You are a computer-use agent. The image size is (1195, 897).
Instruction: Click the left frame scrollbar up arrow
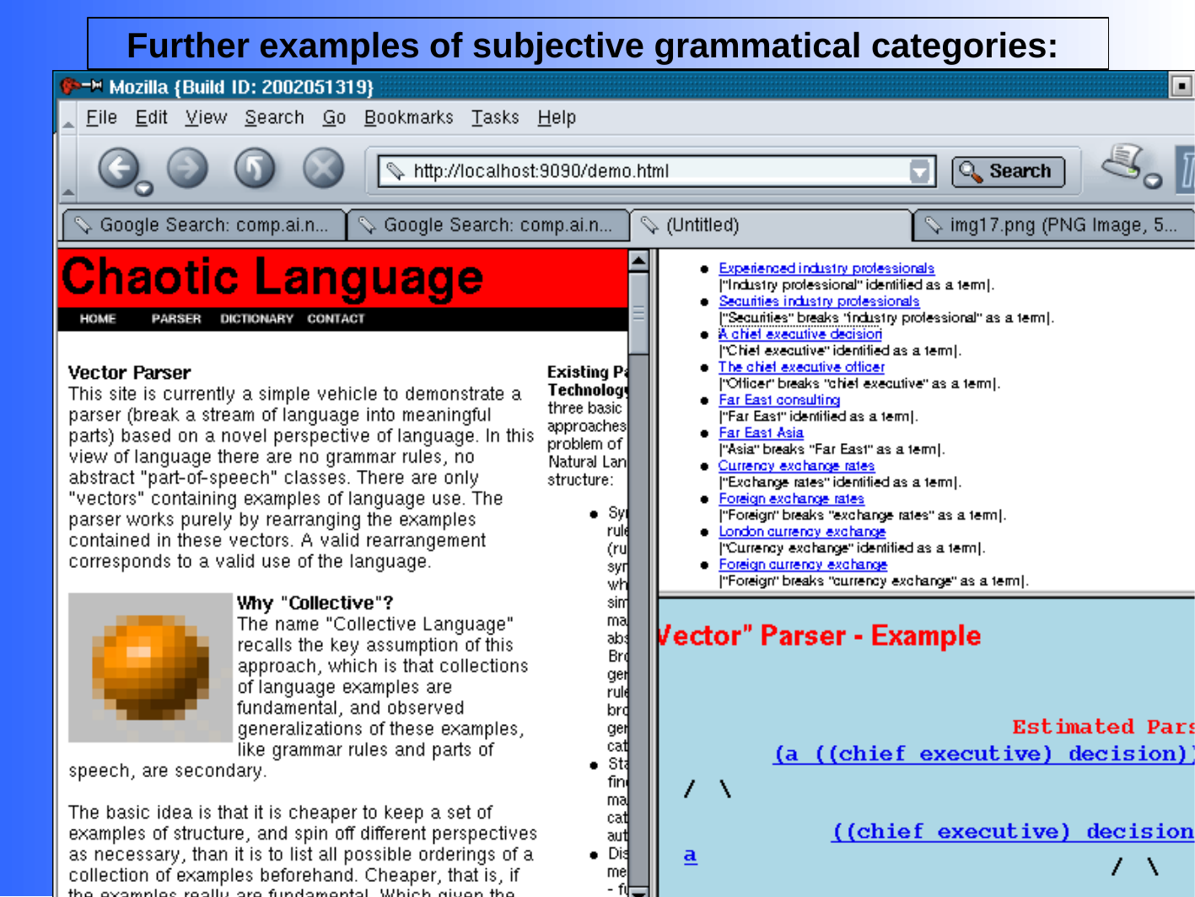point(638,261)
